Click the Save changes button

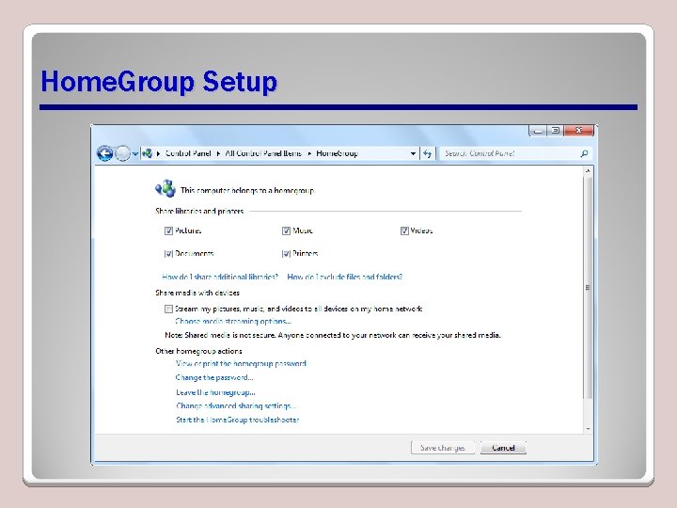pyautogui.click(x=443, y=448)
